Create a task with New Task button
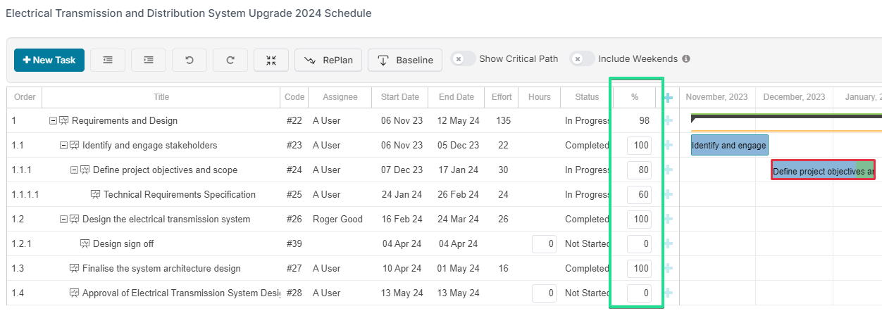Viewport: 882px width, 311px height. [49, 61]
